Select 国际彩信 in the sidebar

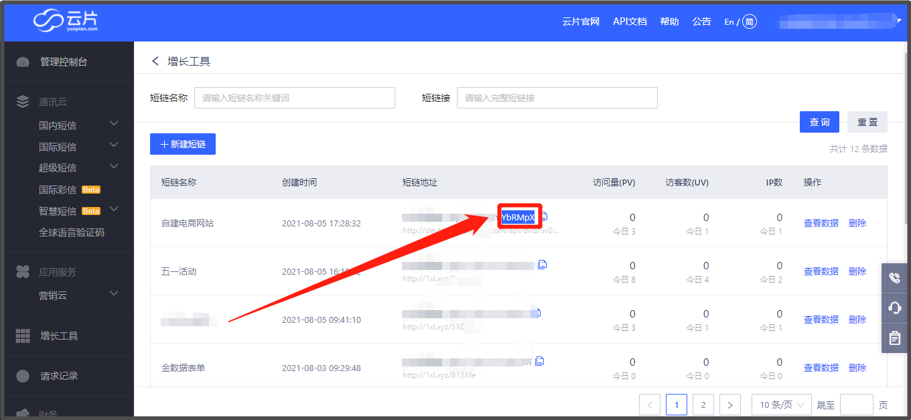point(58,190)
